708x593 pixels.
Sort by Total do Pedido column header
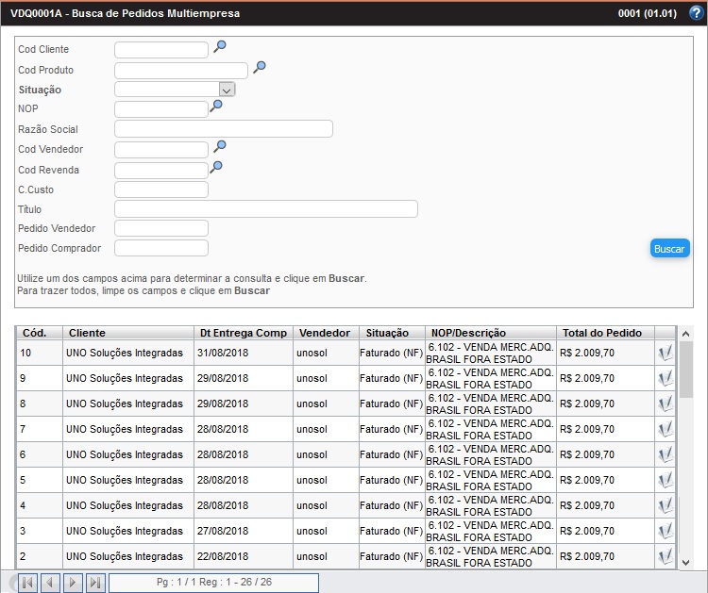601,333
